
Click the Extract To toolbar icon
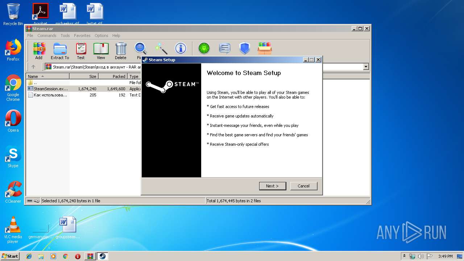60,51
